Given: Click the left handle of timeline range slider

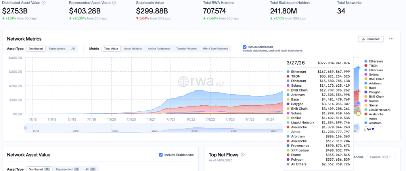Looking at the screenshot, I should [x=25, y=128].
